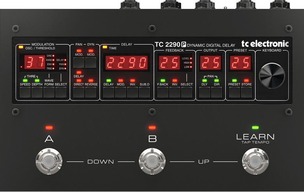
Task: Click the UP label between footswitches
Action: click(x=204, y=162)
